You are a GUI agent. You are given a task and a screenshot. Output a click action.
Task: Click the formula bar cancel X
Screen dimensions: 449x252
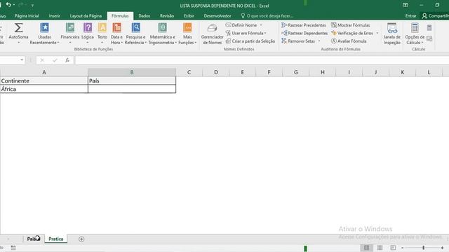pos(42,60)
